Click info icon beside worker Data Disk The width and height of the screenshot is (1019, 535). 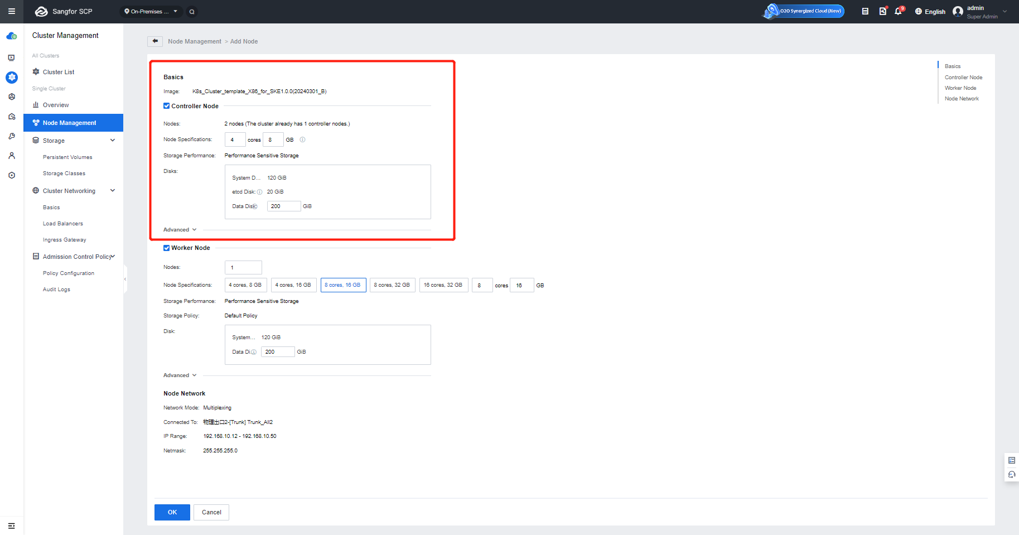pyautogui.click(x=253, y=352)
